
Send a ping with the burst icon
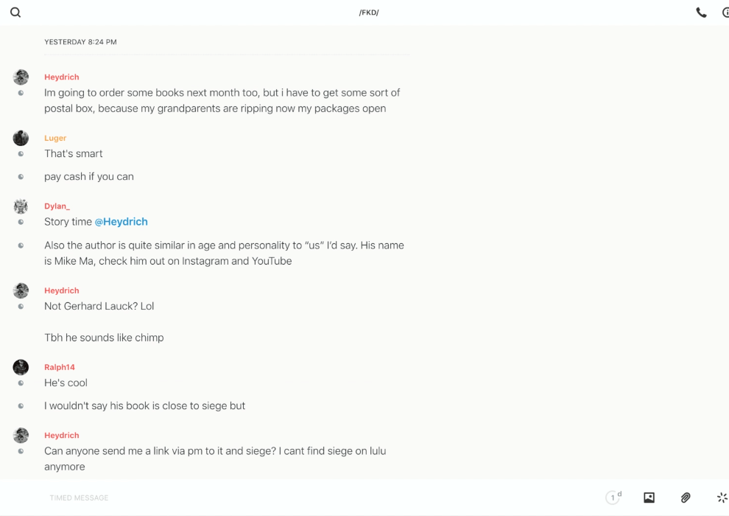(x=722, y=498)
